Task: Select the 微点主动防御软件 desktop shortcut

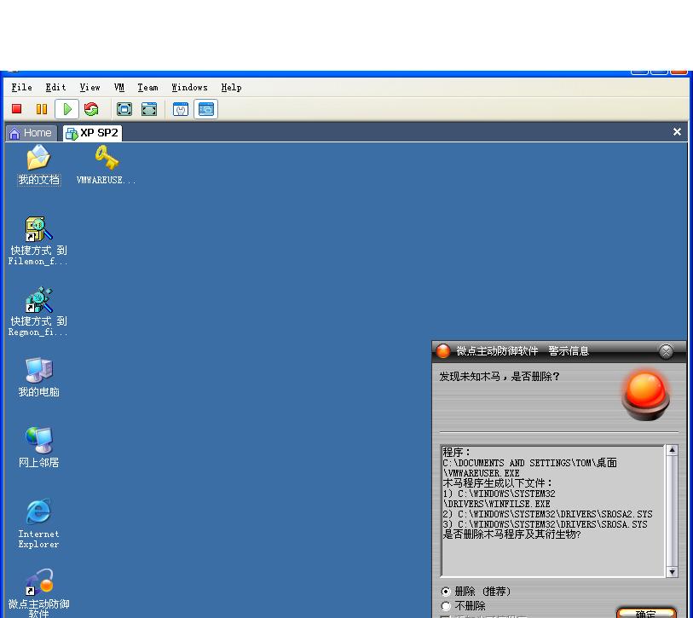Action: (39, 592)
